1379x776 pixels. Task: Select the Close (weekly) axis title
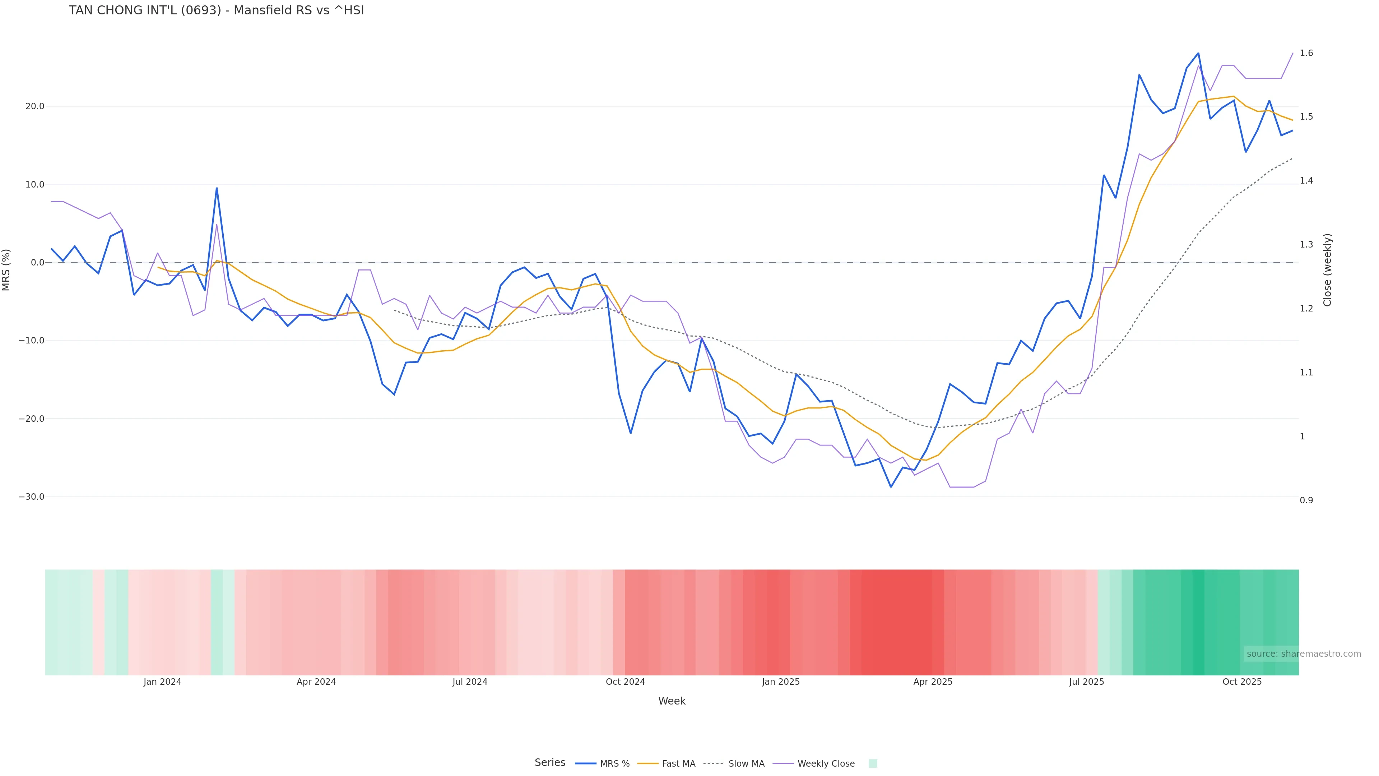1327,270
